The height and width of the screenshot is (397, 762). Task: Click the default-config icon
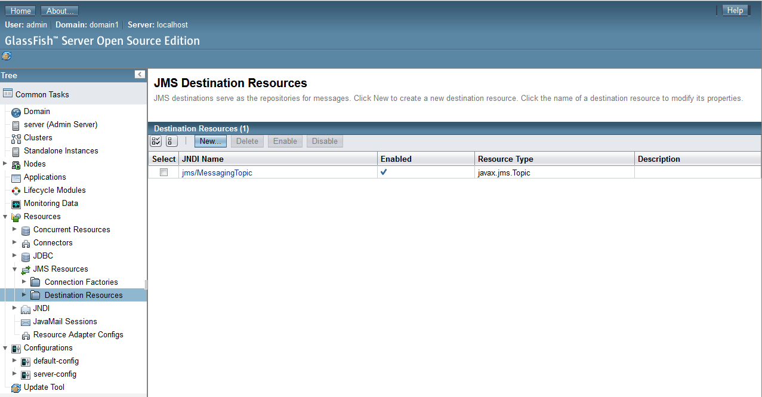pyautogui.click(x=26, y=362)
